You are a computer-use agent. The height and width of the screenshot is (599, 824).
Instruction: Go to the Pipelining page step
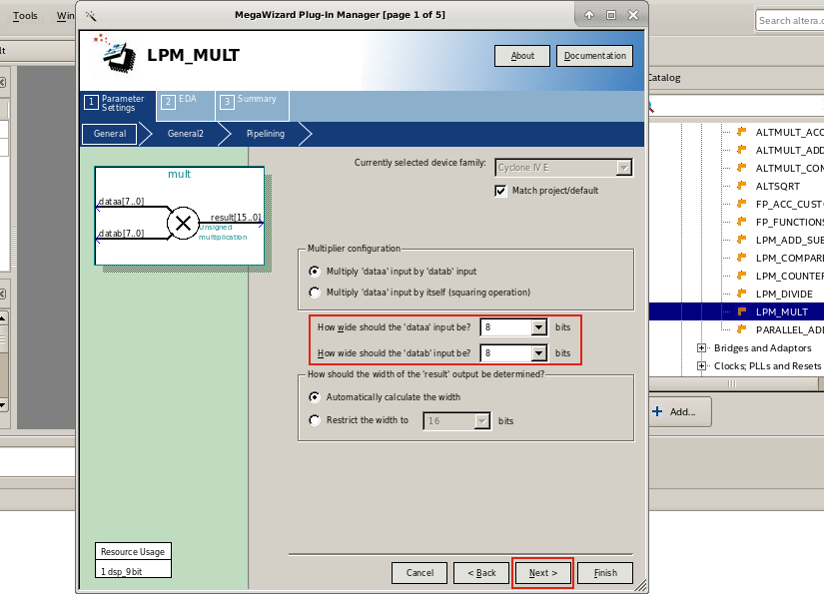point(266,134)
